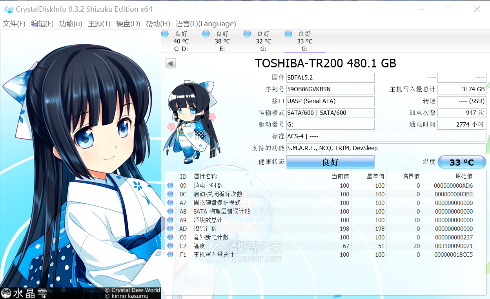Click status orb of attribute AD row
This screenshot has height=299, width=490.
170,229
